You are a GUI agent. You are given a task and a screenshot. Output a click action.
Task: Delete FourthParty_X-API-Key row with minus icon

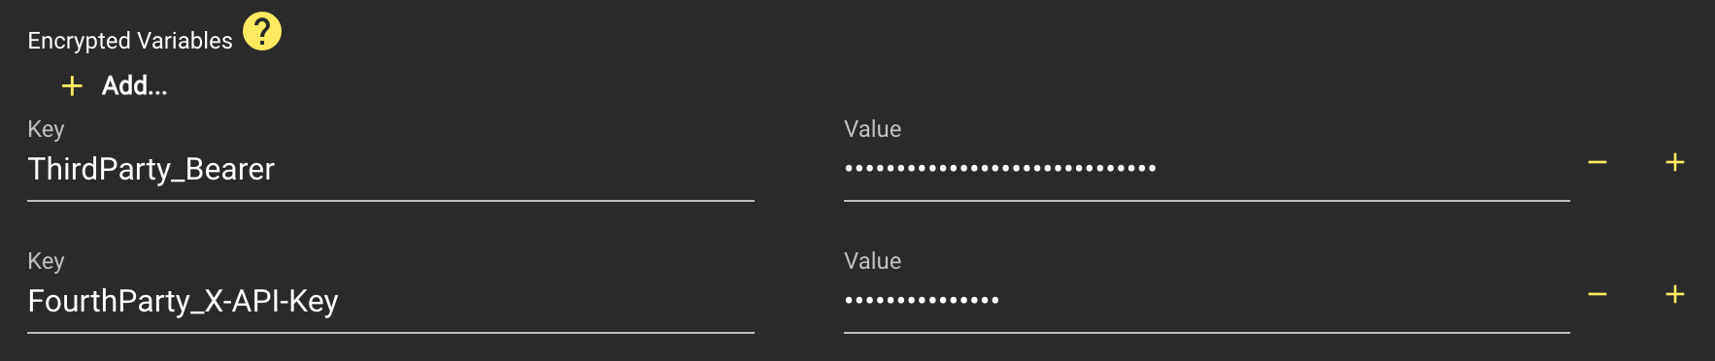pyautogui.click(x=1597, y=294)
